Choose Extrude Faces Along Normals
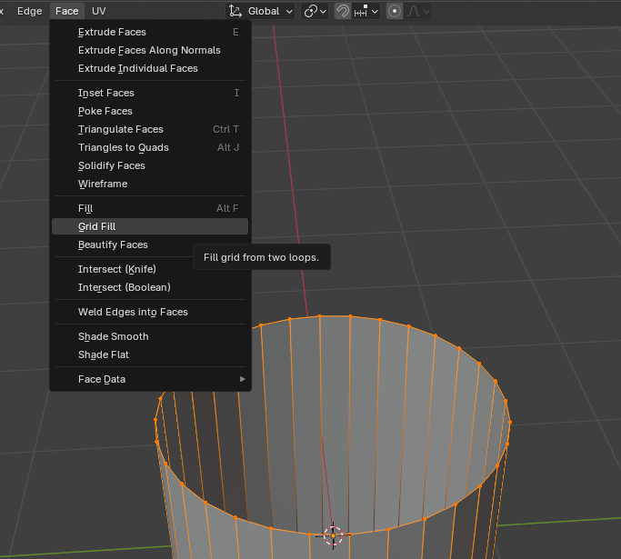Screen dimensions: 621x559 pos(150,50)
